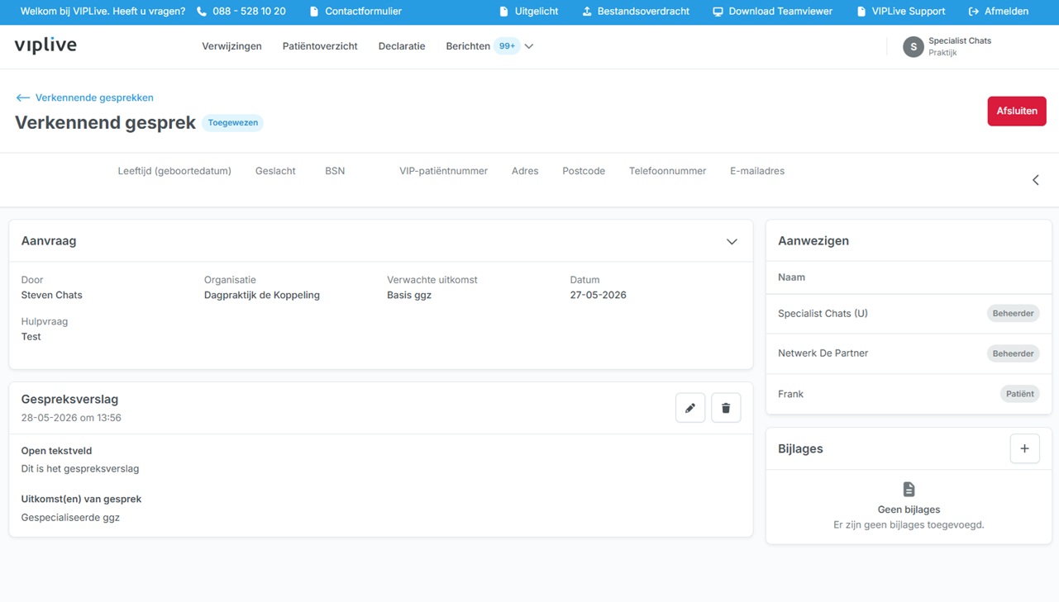Click the Specialist Chats avatar circle

(x=913, y=47)
